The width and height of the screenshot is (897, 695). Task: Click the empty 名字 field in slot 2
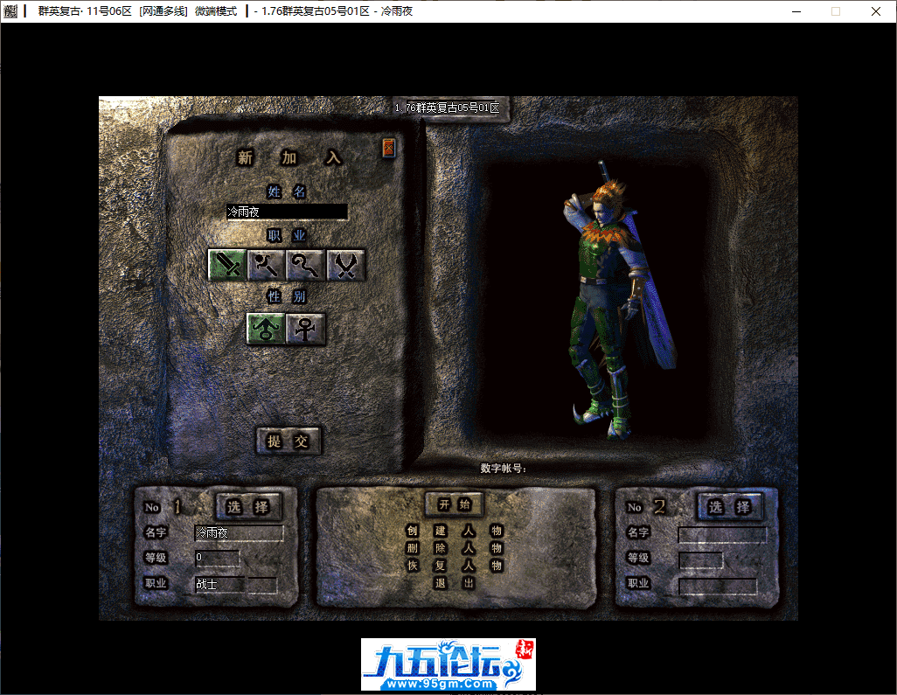[722, 534]
